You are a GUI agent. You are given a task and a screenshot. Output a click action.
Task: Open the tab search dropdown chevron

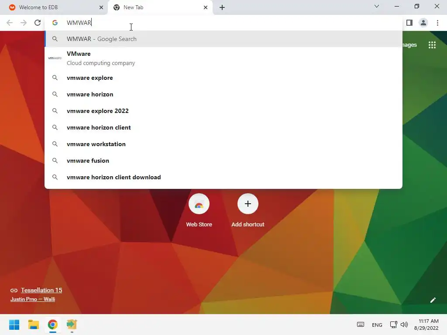point(377,6)
